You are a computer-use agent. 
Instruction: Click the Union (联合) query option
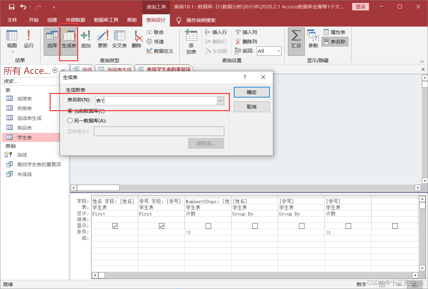[155, 32]
